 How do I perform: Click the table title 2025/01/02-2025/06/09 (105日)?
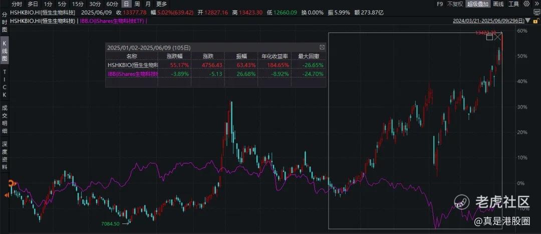pyautogui.click(x=149, y=47)
